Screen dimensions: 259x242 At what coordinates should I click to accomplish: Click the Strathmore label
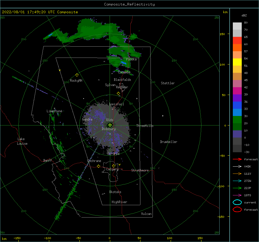click(x=140, y=170)
